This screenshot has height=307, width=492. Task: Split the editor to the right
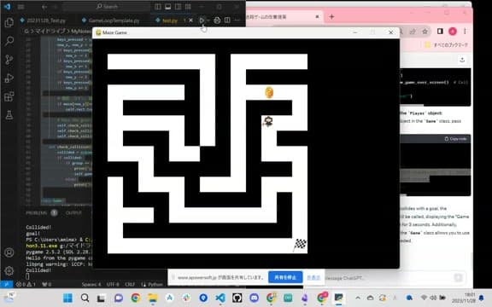point(227,20)
